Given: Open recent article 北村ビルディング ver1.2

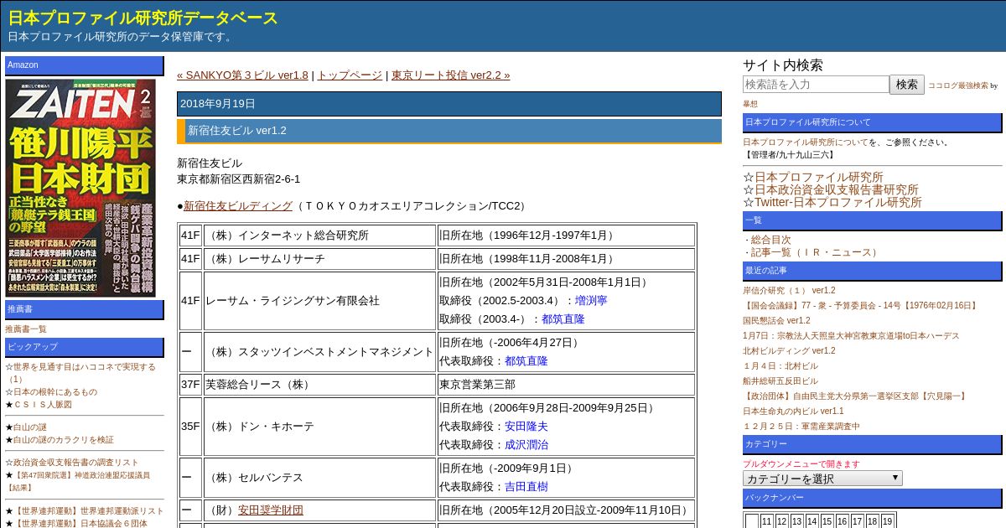Looking at the screenshot, I should (789, 350).
